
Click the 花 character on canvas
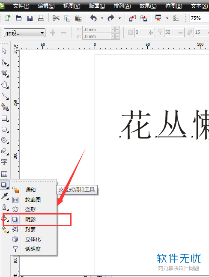tap(136, 125)
